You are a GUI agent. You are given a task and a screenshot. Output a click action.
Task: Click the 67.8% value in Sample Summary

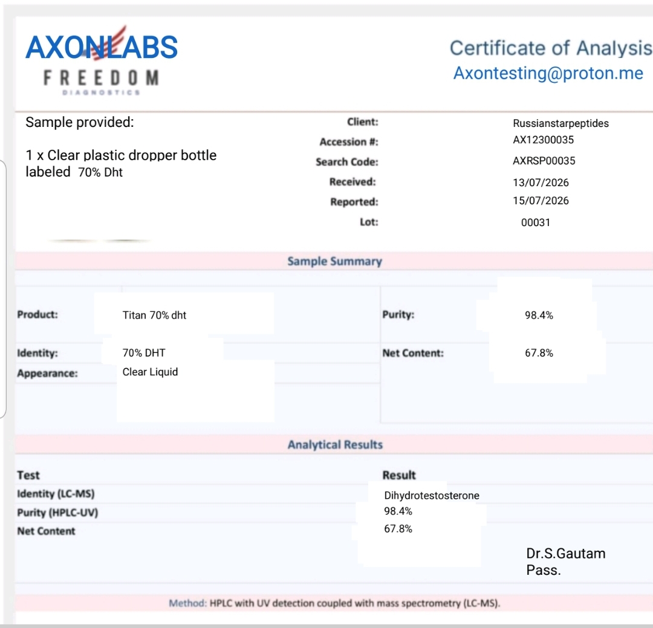[539, 353]
